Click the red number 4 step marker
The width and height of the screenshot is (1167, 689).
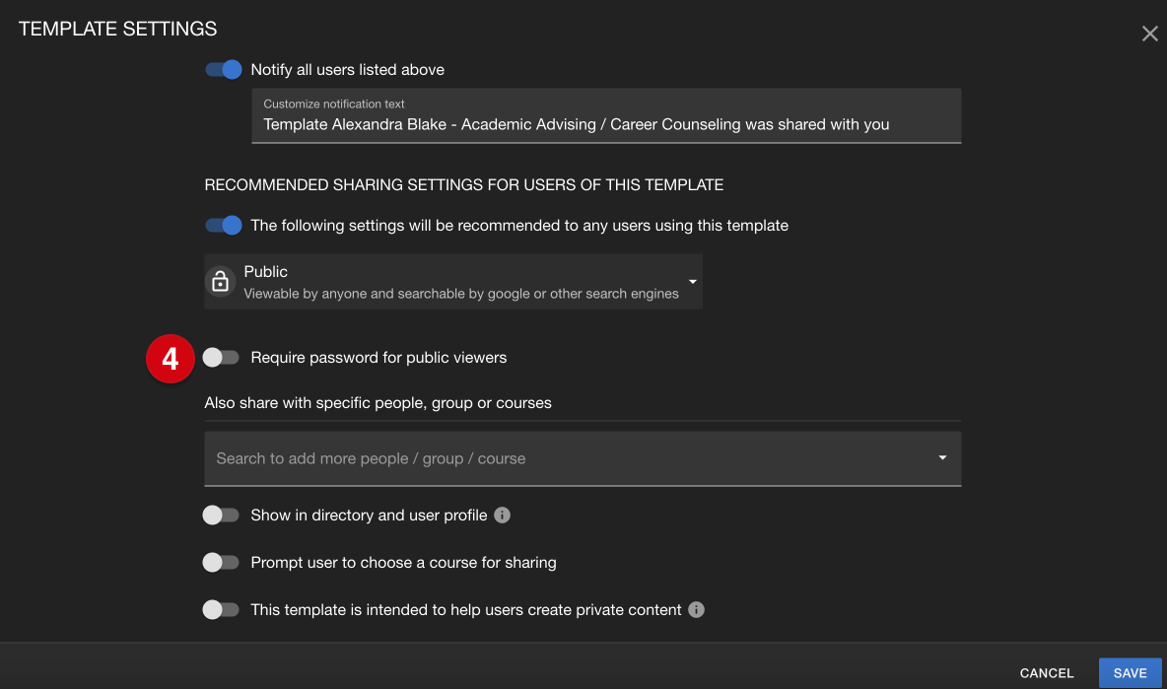coord(171,359)
